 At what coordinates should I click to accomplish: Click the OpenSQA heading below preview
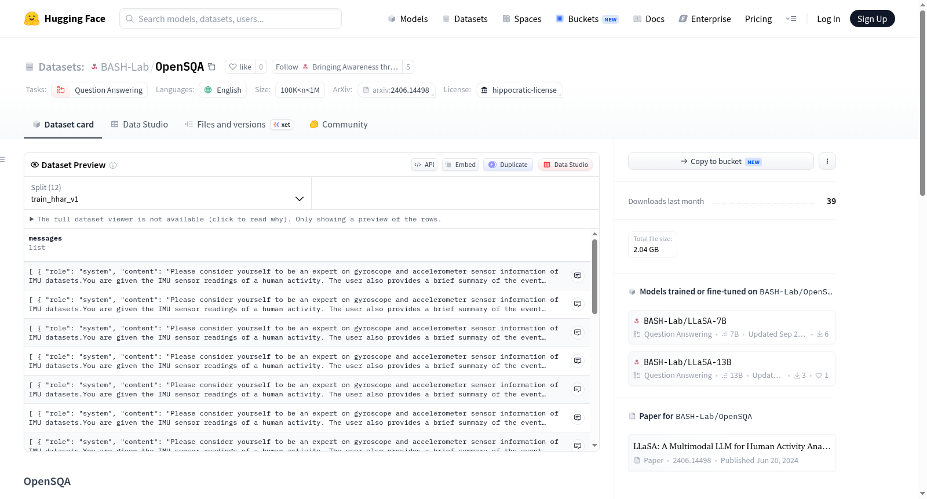coord(47,482)
